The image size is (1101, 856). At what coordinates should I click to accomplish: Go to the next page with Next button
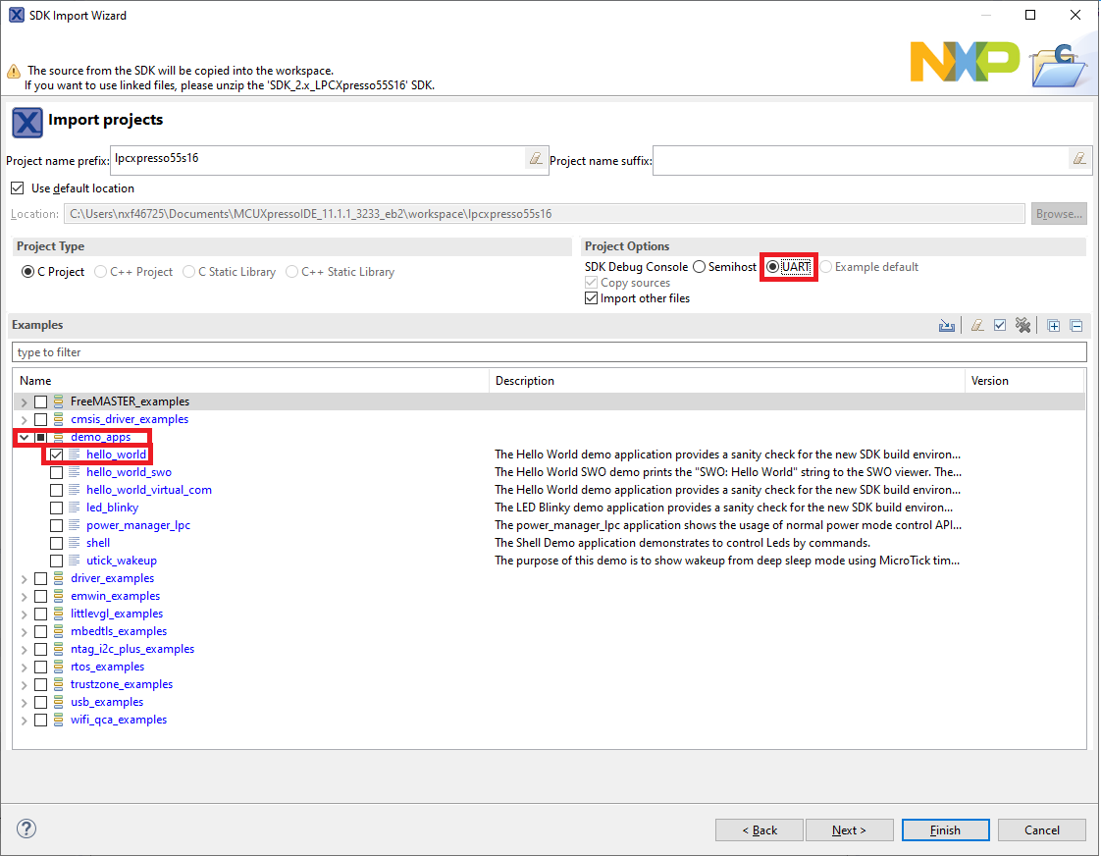point(849,830)
